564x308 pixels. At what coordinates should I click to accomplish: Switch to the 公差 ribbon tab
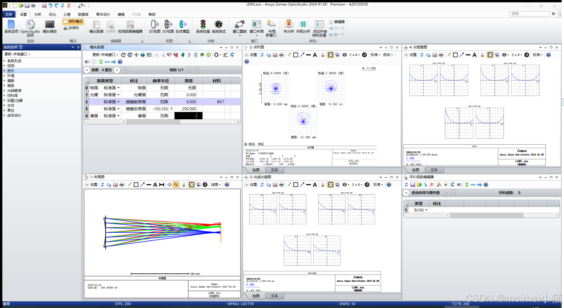coord(67,14)
